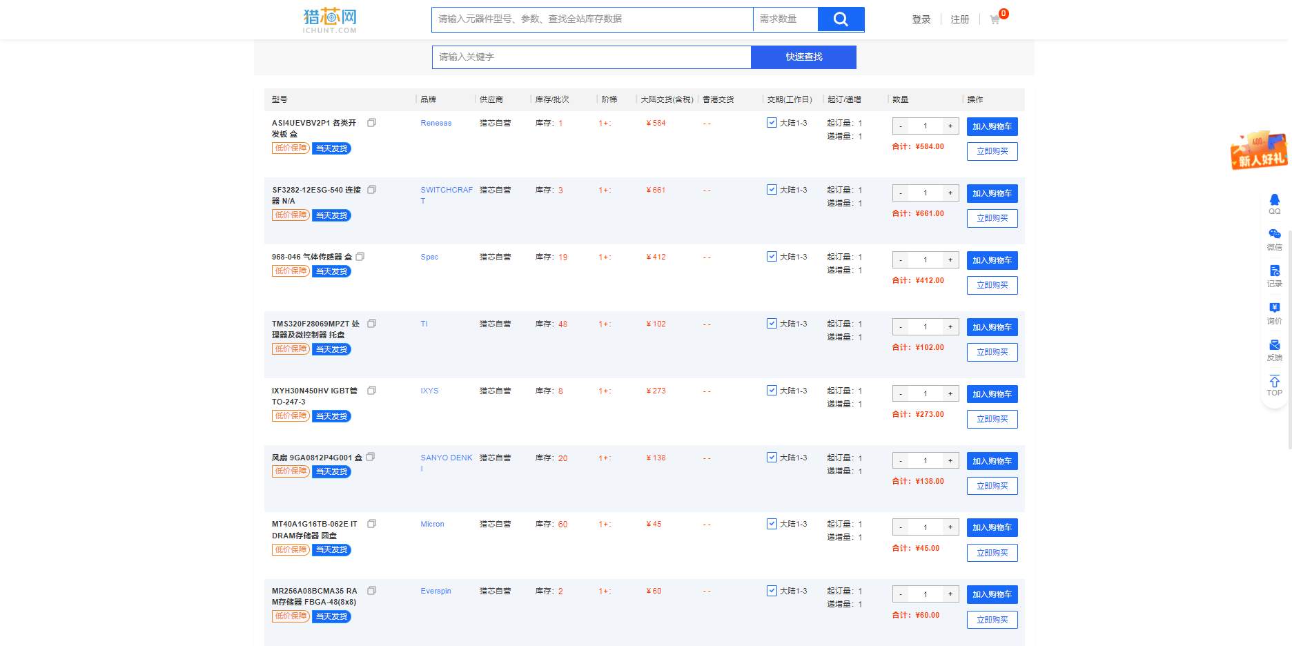
Task: Open the WeChat (微信) sidebar icon
Action: (x=1274, y=239)
